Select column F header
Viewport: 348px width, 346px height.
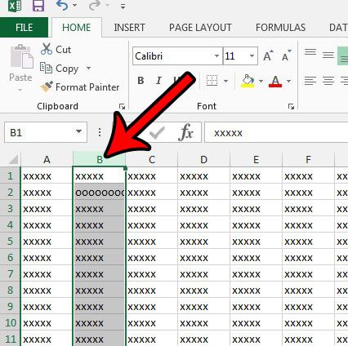click(308, 159)
